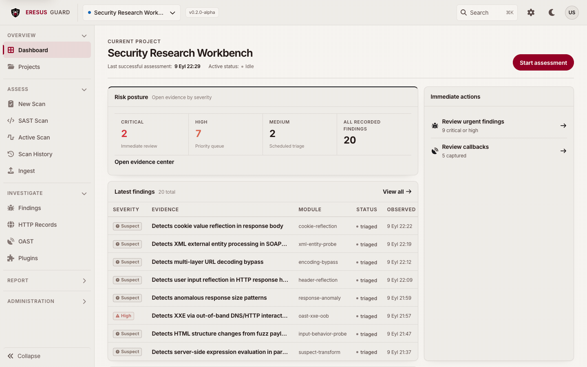Open HTML structure changes fuzz finding
Screen dimensions: 587x367
[219, 334]
